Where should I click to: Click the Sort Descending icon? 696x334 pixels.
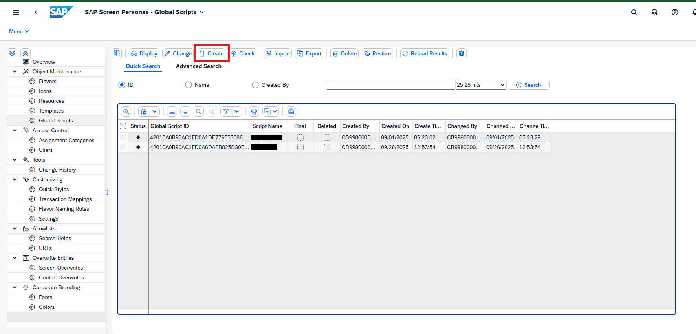(x=185, y=111)
